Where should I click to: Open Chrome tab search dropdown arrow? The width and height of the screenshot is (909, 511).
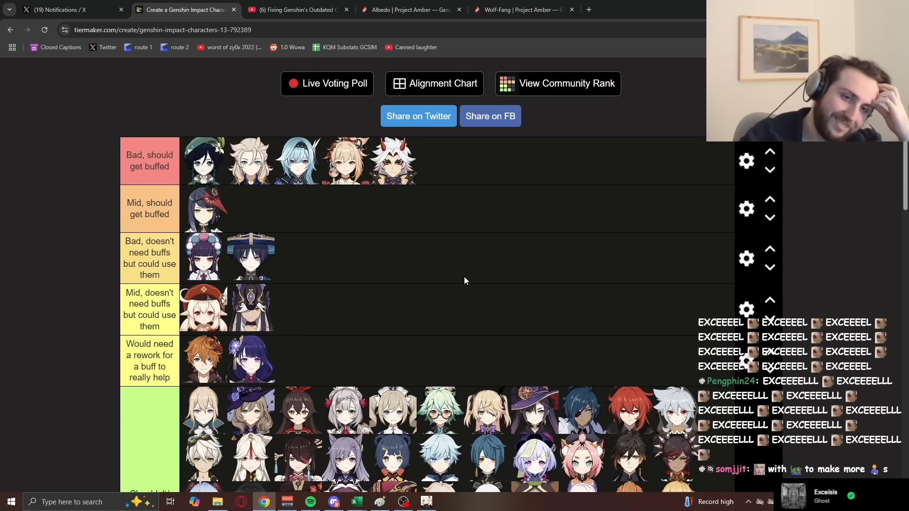(x=9, y=9)
